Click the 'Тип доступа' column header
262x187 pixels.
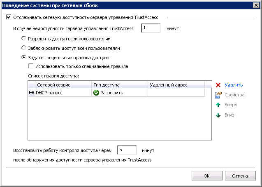tap(120, 85)
